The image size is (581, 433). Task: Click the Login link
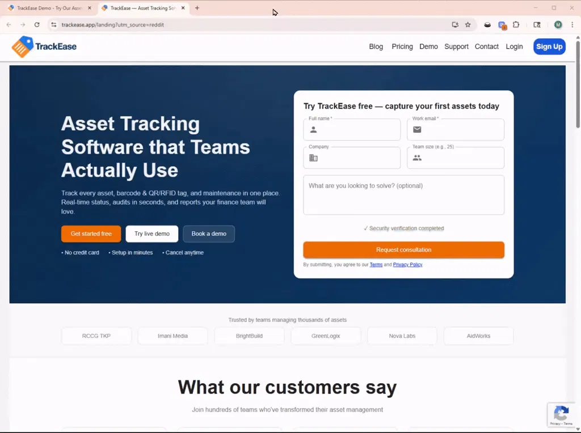coord(514,46)
